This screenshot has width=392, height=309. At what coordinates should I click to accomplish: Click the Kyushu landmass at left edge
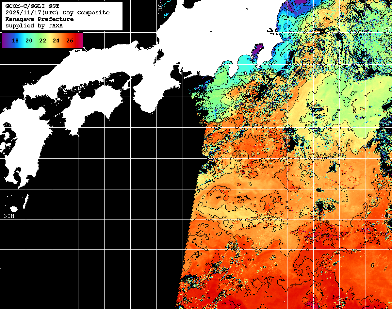coord(13,154)
